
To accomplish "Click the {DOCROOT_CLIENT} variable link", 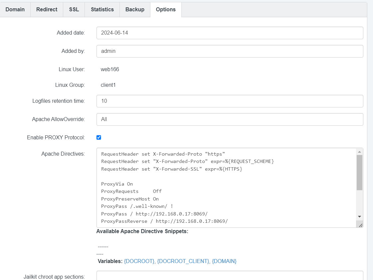I will (183, 261).
